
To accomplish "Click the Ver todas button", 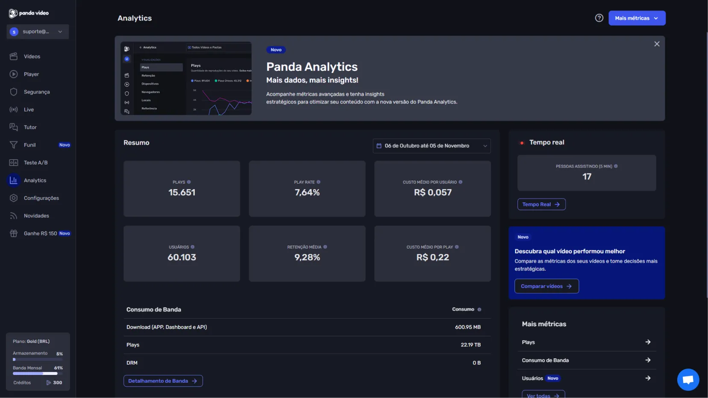I will (543, 394).
